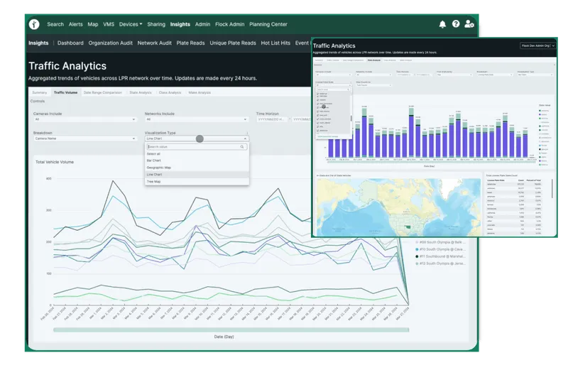Switch to the Class Analysis tab
The image size is (568, 365).
tap(170, 92)
